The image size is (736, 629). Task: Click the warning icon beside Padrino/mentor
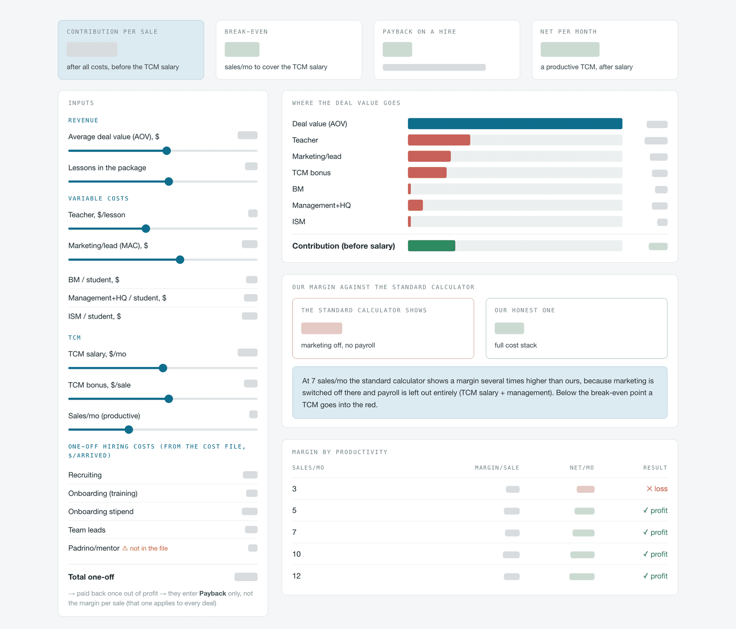click(x=125, y=548)
